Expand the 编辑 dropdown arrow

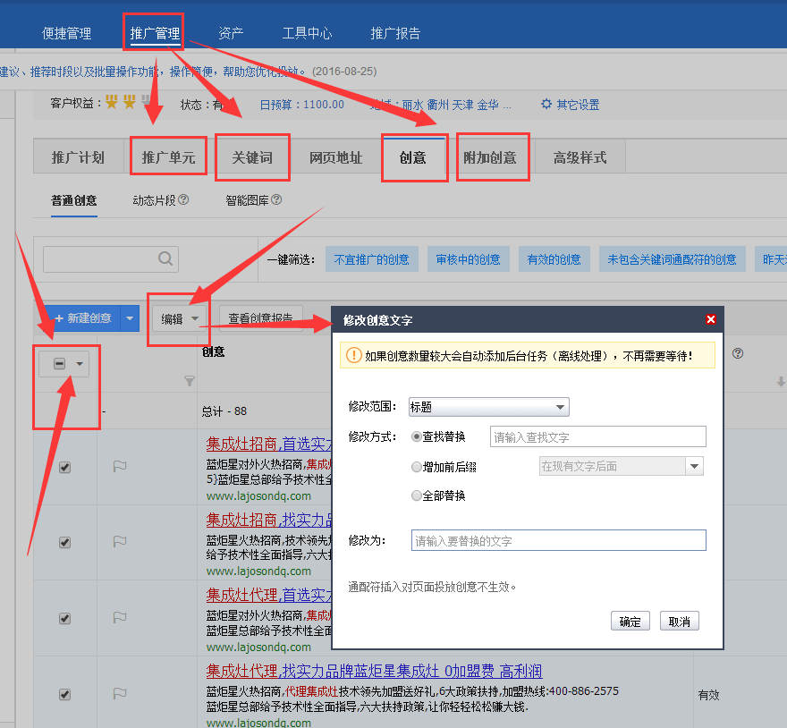pyautogui.click(x=194, y=318)
